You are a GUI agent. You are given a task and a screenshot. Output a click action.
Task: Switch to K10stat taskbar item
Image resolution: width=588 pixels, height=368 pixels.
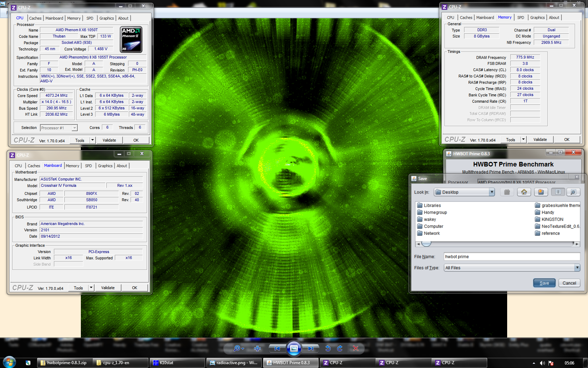coord(177,363)
